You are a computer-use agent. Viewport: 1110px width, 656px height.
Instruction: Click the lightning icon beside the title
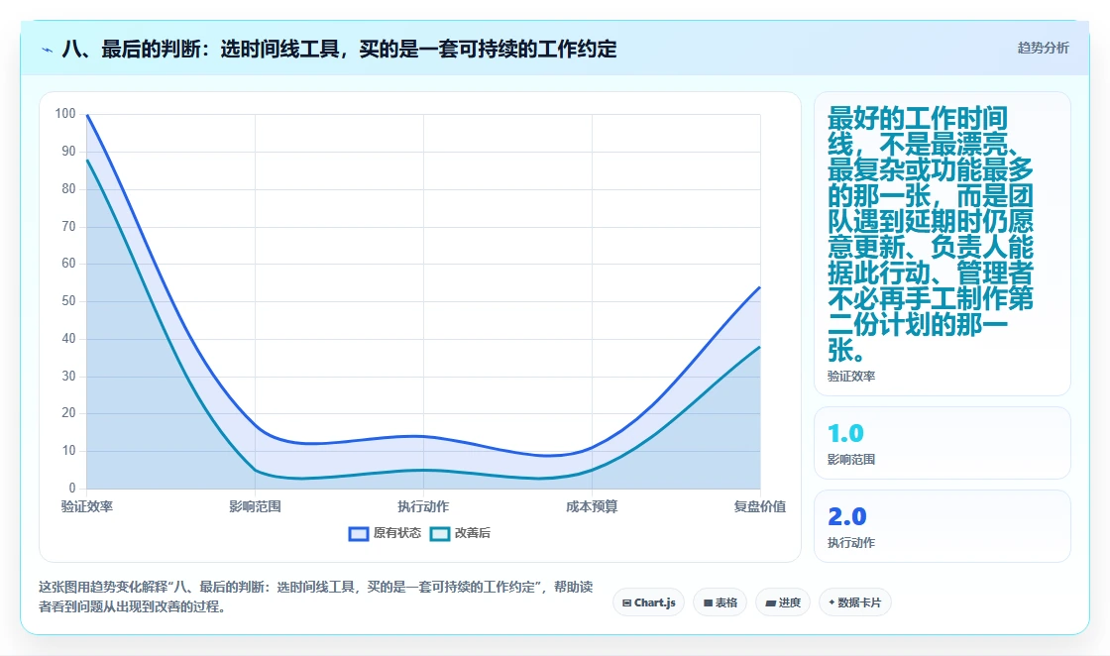47,50
